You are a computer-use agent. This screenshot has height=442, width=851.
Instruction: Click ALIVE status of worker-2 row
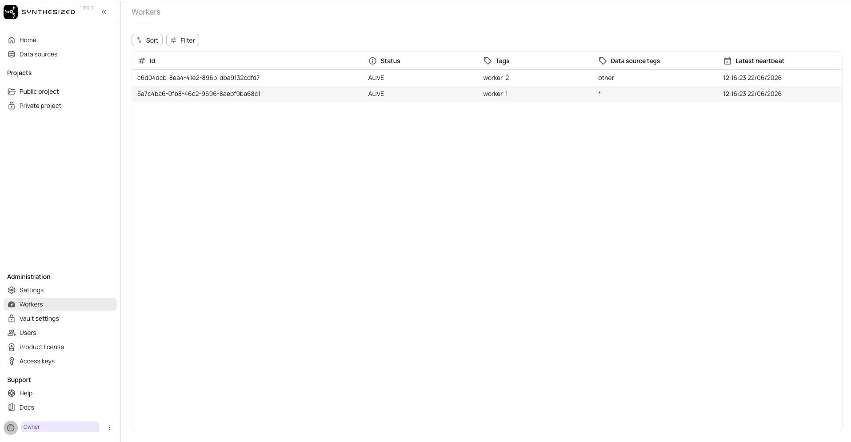[376, 78]
